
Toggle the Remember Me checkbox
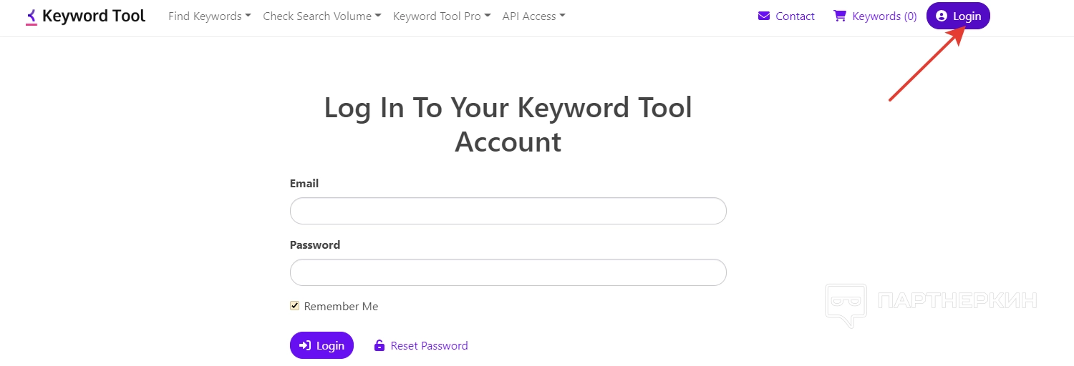pyautogui.click(x=294, y=305)
